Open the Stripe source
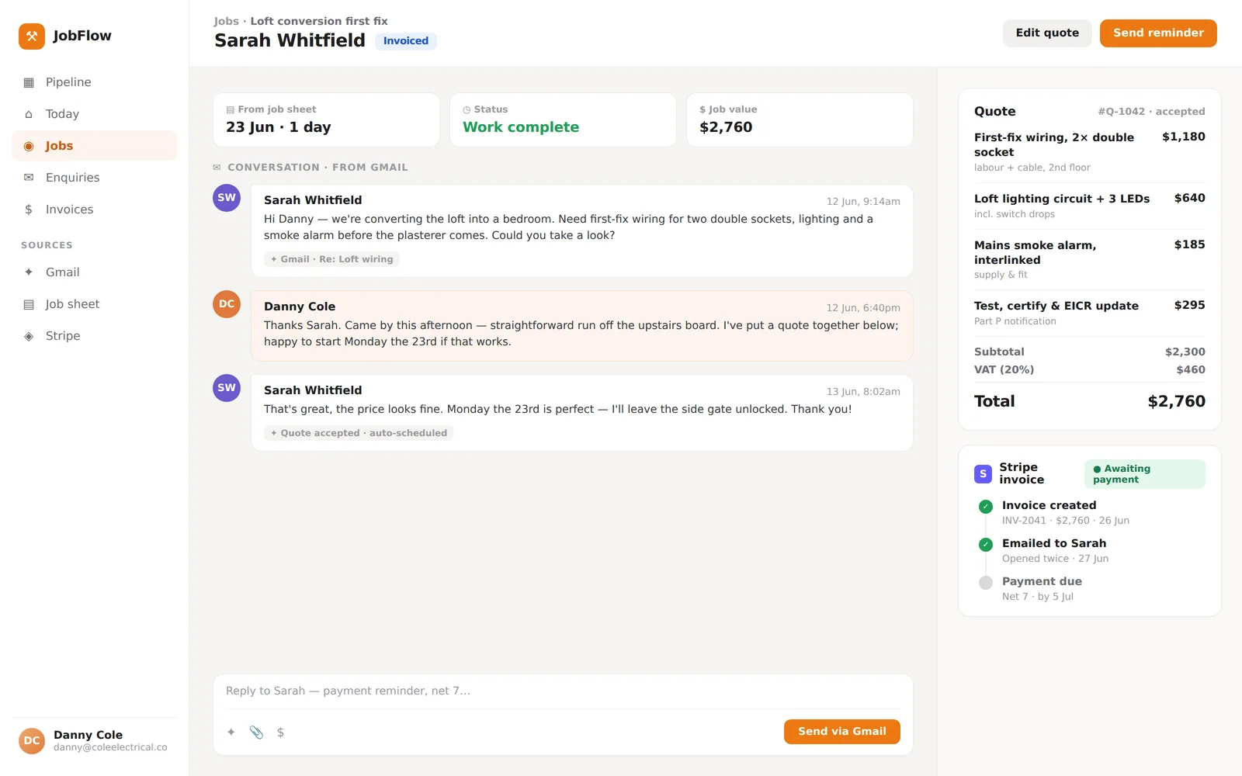This screenshot has width=1242, height=776. tap(95, 336)
